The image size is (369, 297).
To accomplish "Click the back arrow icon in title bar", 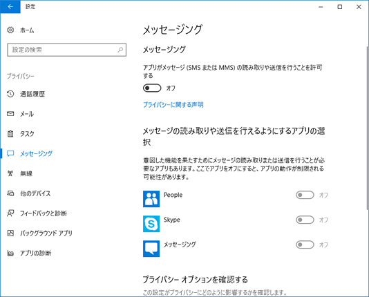I will pos(10,7).
